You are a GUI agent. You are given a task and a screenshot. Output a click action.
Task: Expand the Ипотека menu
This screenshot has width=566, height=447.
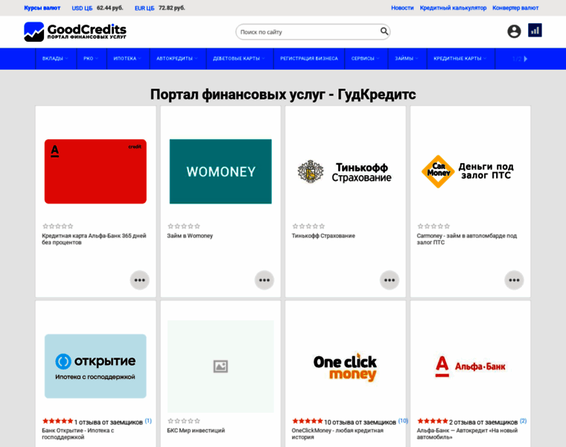click(128, 59)
